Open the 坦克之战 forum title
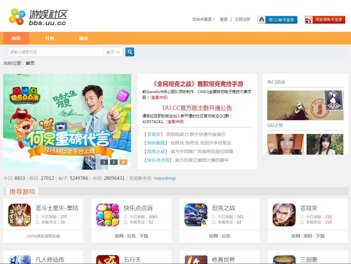The height and width of the screenshot is (264, 351). click(223, 208)
